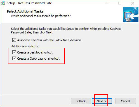Click the Setup installer icon in title bar
Screen dimensions: 139x107
click(3, 3)
